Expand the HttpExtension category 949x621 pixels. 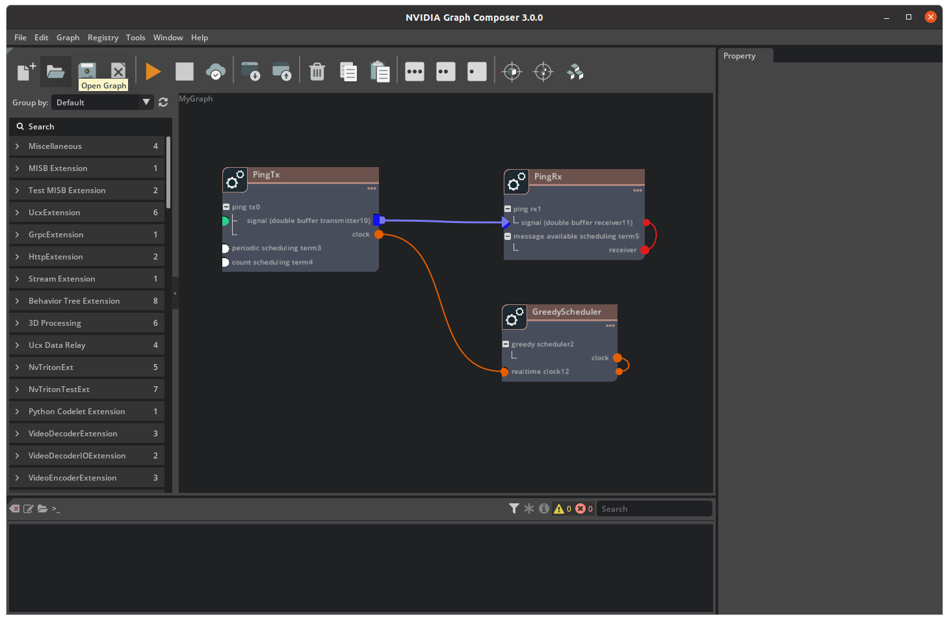tap(87, 256)
